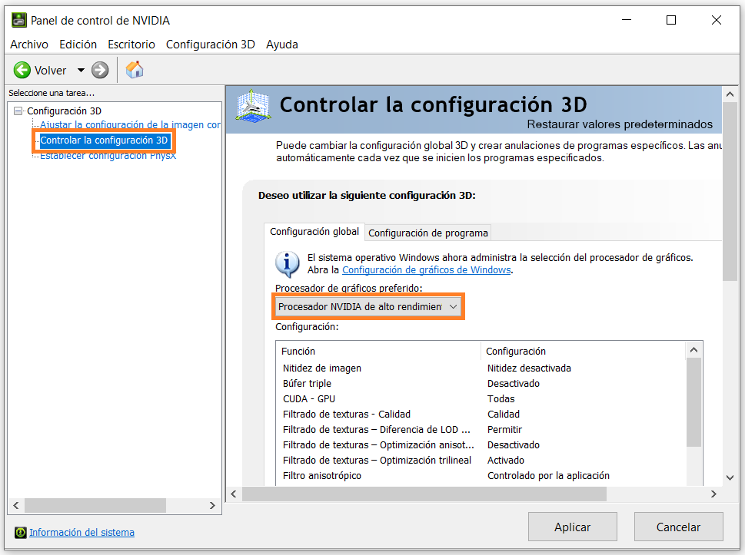Image resolution: width=745 pixels, height=555 pixels.
Task: Collapse the Configuración 3D tree node
Action: (18, 111)
